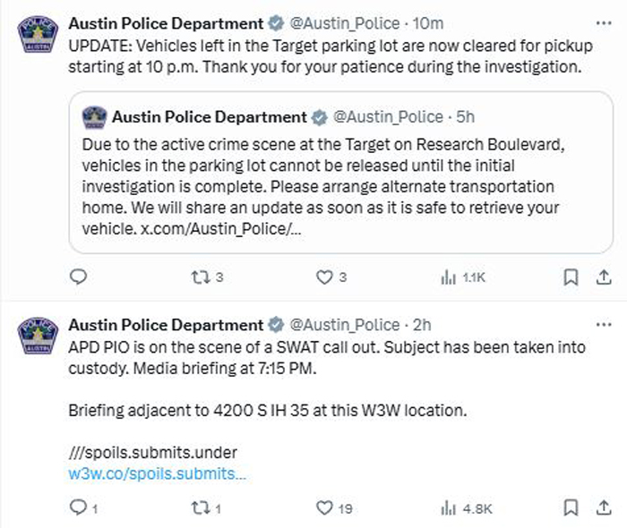This screenshot has height=528, width=627.
Task: Retweet the SWAT call out tweet
Action: (x=206, y=508)
